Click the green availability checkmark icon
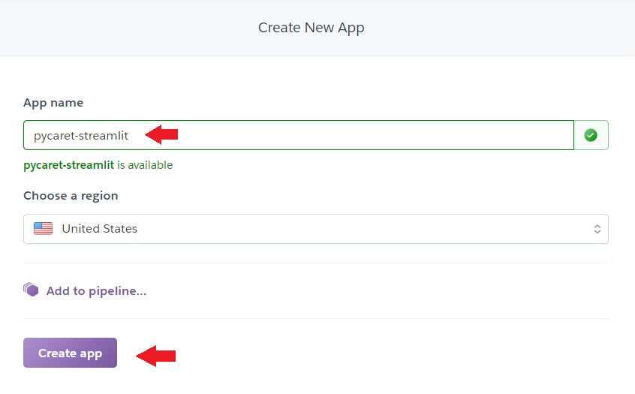This screenshot has width=635, height=394. coord(591,135)
